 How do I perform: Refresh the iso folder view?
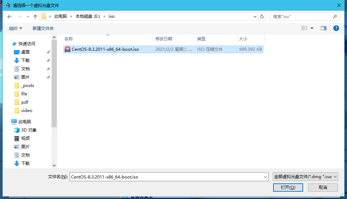point(262,17)
